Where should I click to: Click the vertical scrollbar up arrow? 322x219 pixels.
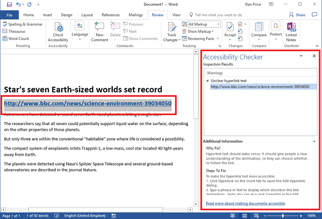click(196, 52)
